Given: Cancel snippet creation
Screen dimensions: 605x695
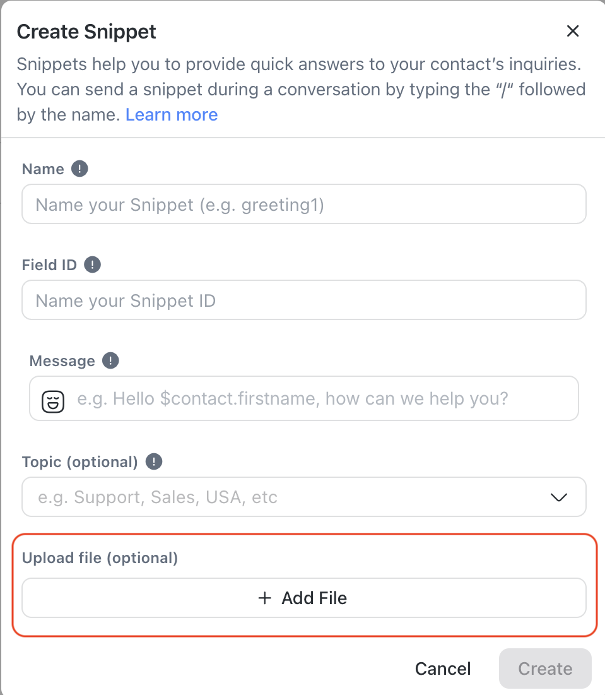Looking at the screenshot, I should [x=443, y=668].
